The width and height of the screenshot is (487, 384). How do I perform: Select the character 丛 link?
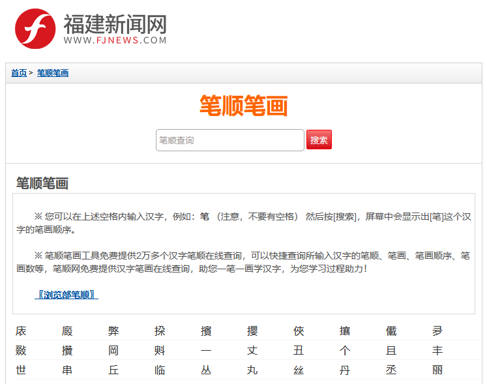click(206, 370)
